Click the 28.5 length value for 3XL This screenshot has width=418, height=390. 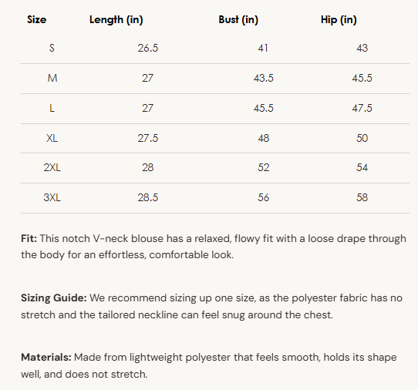pos(147,197)
